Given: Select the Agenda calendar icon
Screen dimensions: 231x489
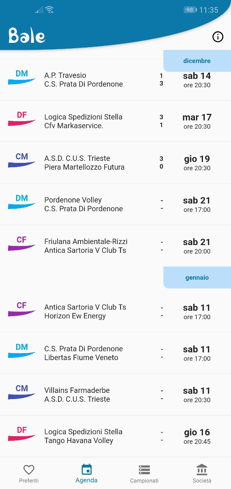Looking at the screenshot, I should click(87, 470).
